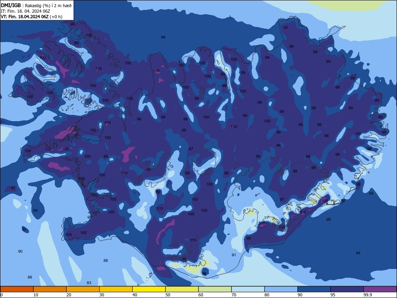This screenshot has width=397, height=298.
Task: Click the pale blue 70–80 legend swatch
Action: point(248,289)
